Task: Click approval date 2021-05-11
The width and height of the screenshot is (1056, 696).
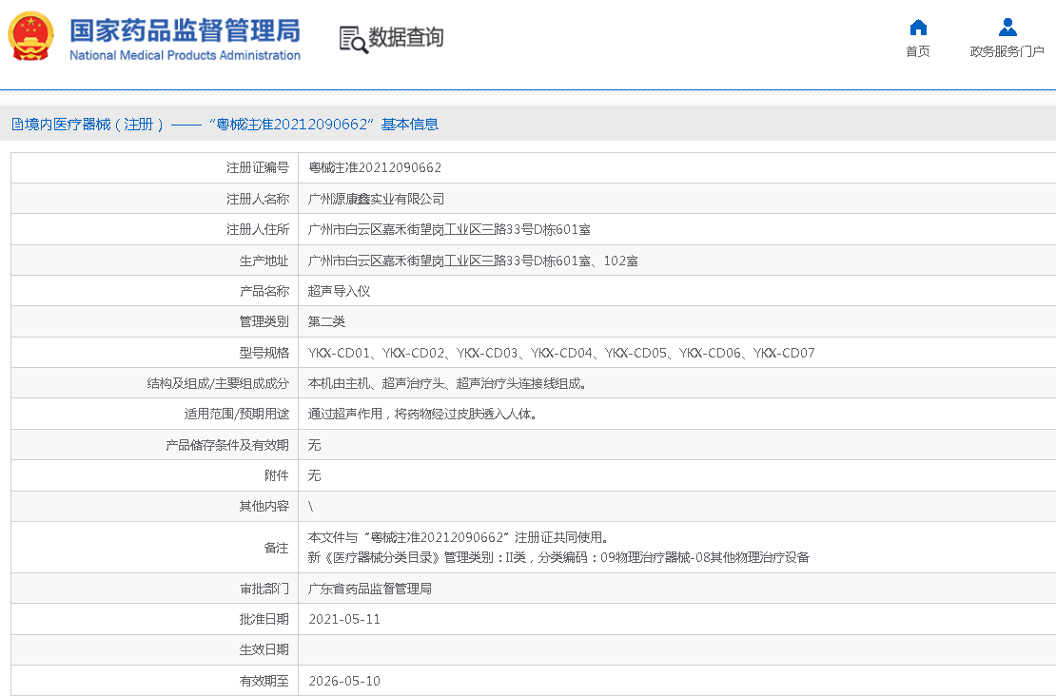Action: (344, 619)
